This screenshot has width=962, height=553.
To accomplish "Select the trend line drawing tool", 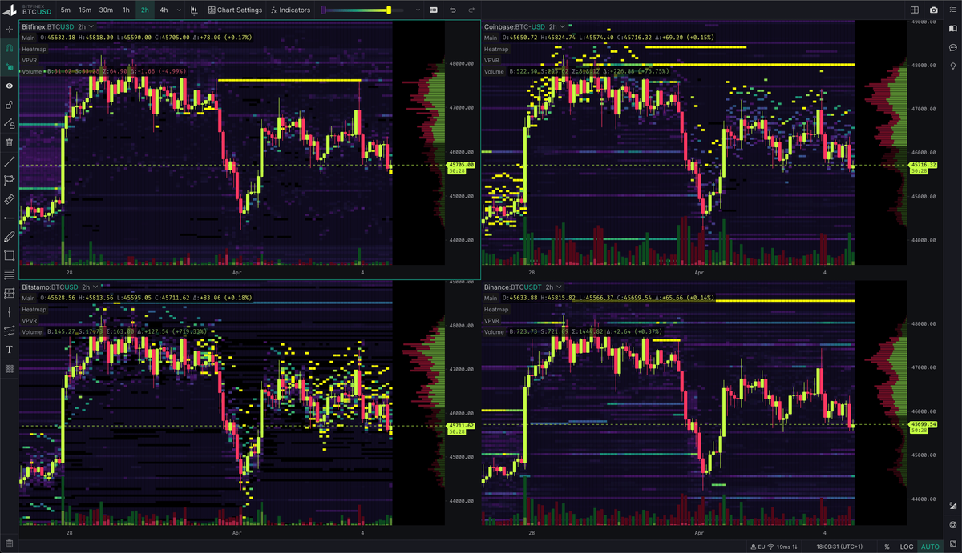I will (x=9, y=162).
